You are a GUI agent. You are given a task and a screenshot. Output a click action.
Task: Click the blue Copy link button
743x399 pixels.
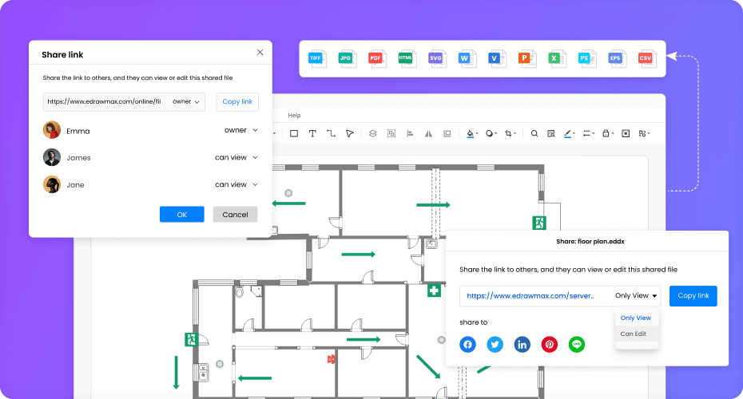point(693,296)
